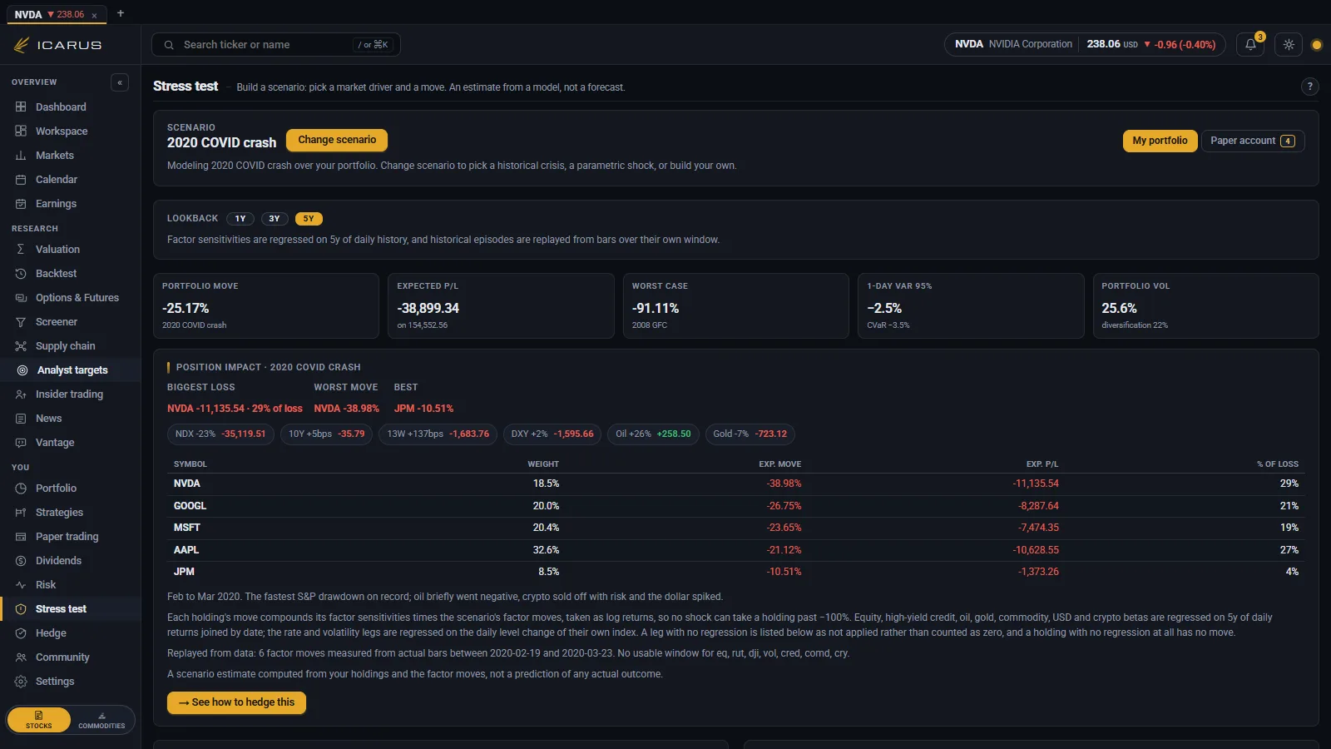
Task: Click the NVDA symbol row
Action: click(735, 484)
